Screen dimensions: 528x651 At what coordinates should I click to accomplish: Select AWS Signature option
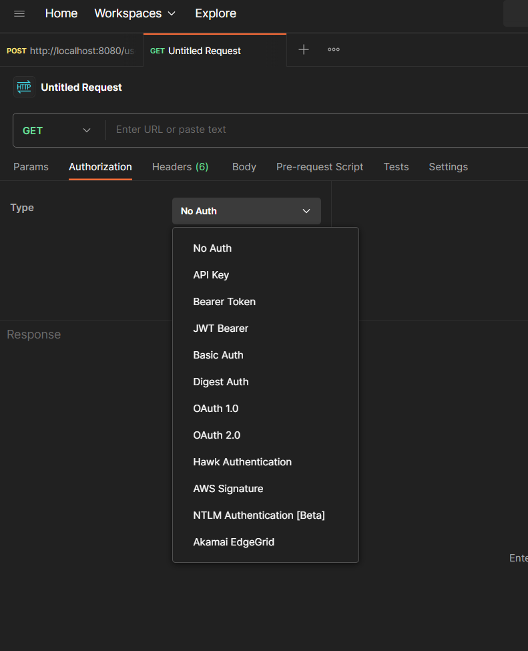(x=228, y=489)
